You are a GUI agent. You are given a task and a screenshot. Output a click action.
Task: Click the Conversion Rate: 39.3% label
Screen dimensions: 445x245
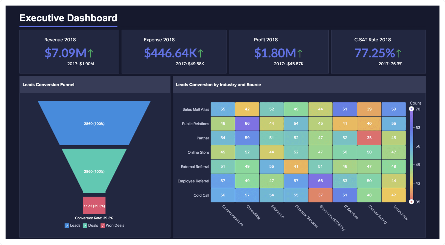point(94,218)
